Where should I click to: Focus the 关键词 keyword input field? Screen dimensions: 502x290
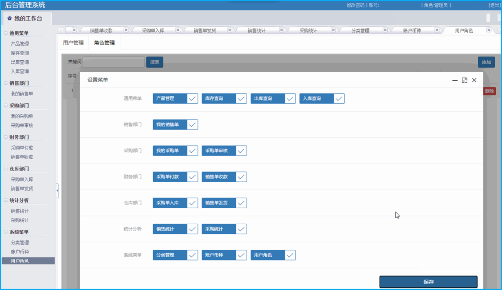point(114,62)
